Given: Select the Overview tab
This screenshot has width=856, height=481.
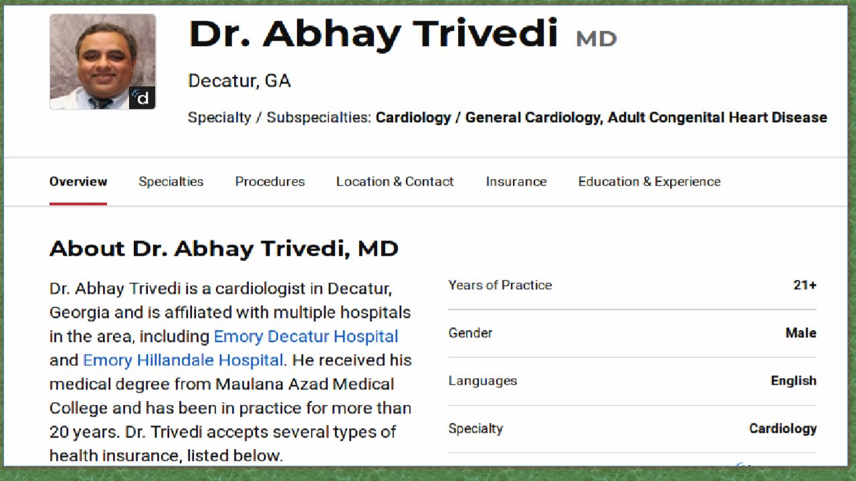Looking at the screenshot, I should (x=78, y=182).
